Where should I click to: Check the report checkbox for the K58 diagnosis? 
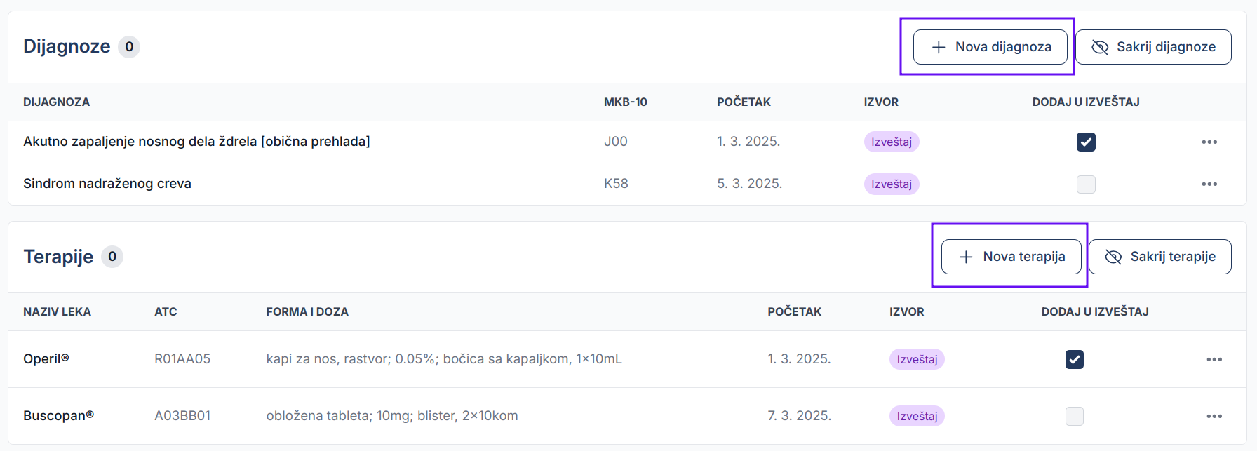pos(1086,184)
